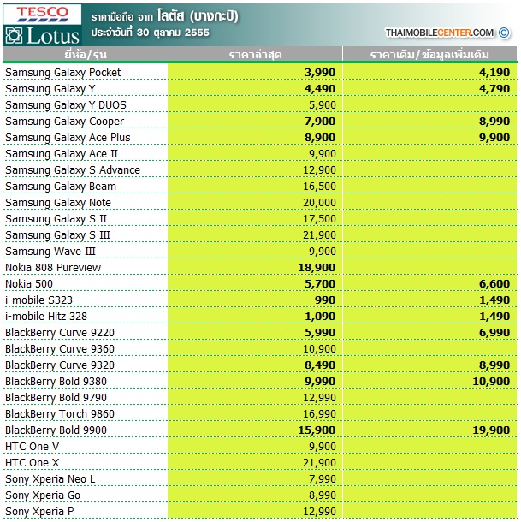
Task: Select Sony Xperia Neo L model name
Action: [x=50, y=479]
